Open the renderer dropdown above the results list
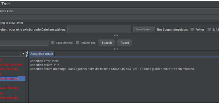Image resolution: width=219 pixels, height=103 pixels. coord(23,54)
